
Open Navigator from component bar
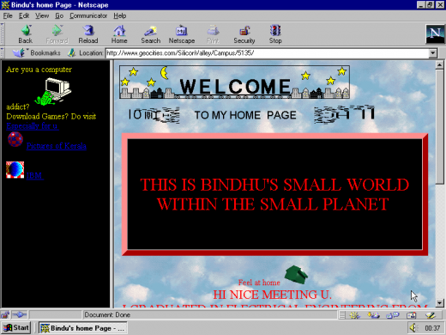(x=355, y=315)
